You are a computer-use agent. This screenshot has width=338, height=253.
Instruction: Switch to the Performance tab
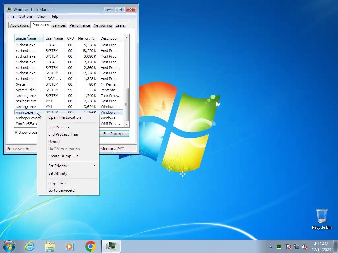pyautogui.click(x=80, y=25)
